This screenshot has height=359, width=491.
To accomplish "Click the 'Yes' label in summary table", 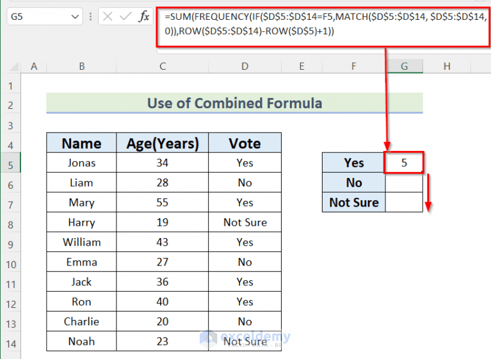I will 354,163.
